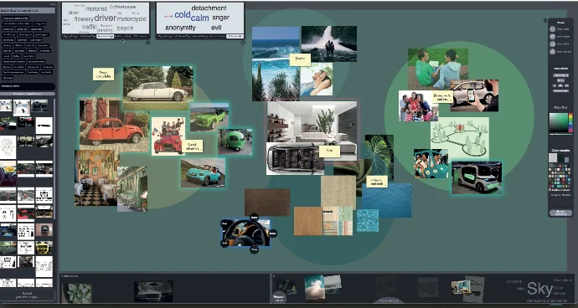Select the white Citroën DS car photo

(x=157, y=89)
